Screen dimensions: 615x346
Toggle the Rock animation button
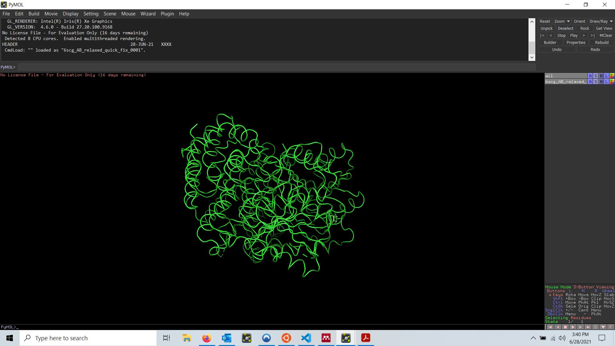(x=585, y=29)
